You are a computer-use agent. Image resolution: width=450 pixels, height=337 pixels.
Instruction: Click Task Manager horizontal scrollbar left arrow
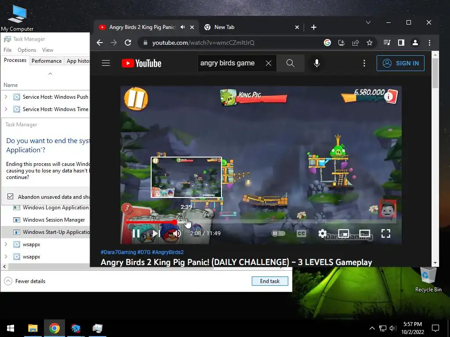[4, 266]
